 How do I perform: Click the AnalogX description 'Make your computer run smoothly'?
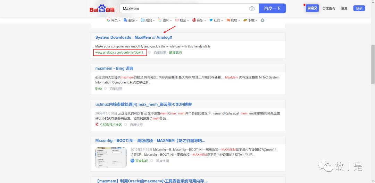tap(153, 46)
